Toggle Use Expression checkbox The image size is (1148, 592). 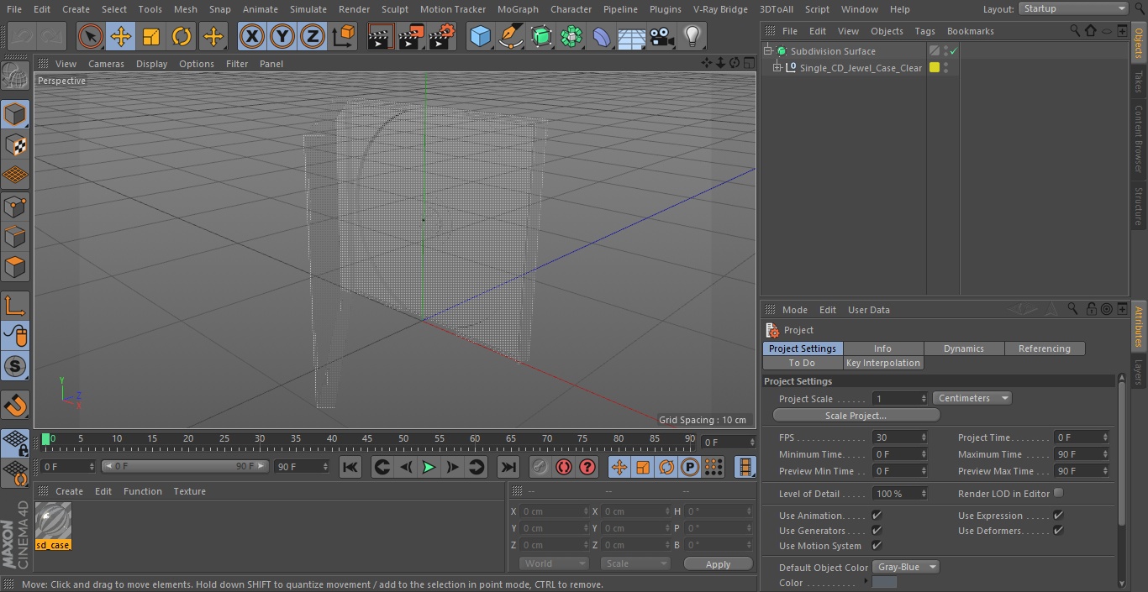(1058, 516)
